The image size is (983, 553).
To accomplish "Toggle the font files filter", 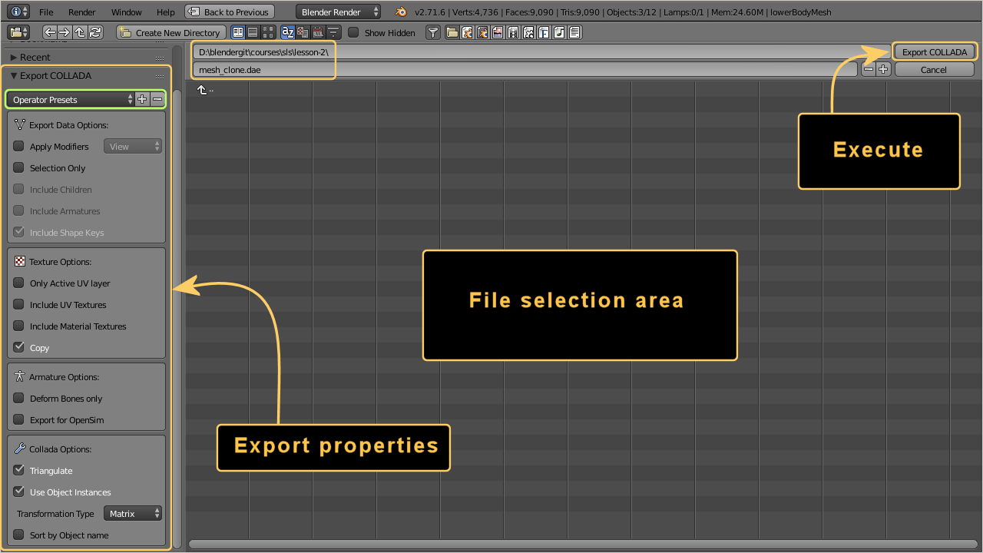I will click(544, 32).
